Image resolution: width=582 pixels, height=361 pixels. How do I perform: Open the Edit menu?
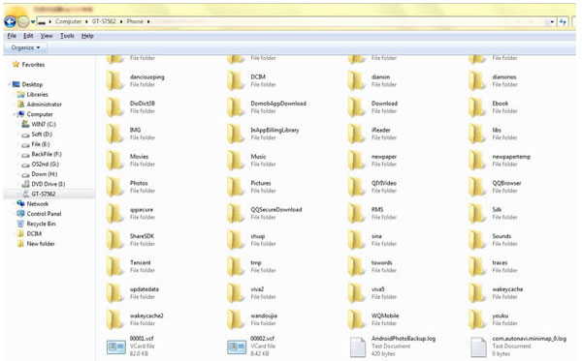point(28,36)
